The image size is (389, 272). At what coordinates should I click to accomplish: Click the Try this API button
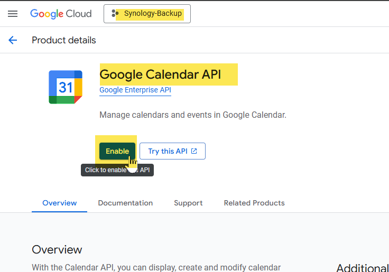tap(172, 151)
